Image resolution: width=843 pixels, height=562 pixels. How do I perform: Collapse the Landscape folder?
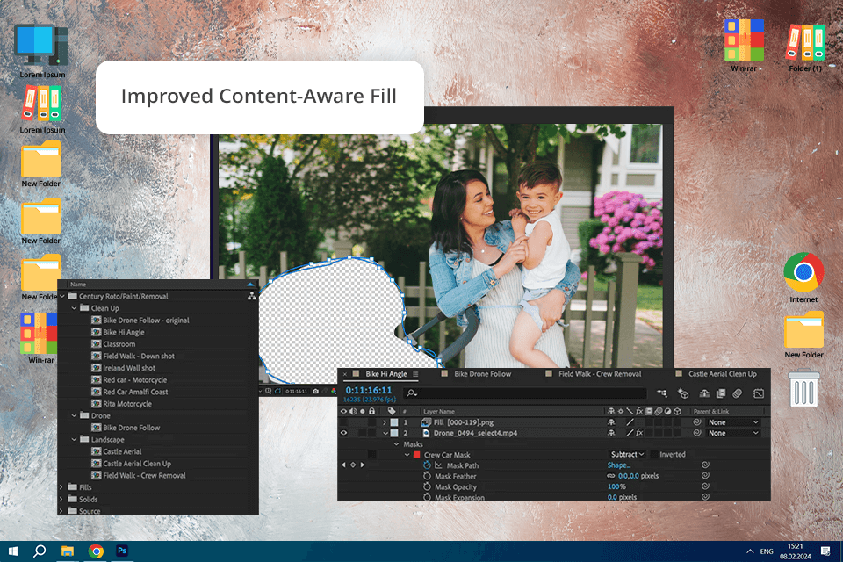click(x=74, y=439)
